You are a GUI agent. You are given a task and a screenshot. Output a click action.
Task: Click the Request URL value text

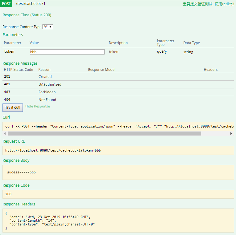tap(53, 150)
